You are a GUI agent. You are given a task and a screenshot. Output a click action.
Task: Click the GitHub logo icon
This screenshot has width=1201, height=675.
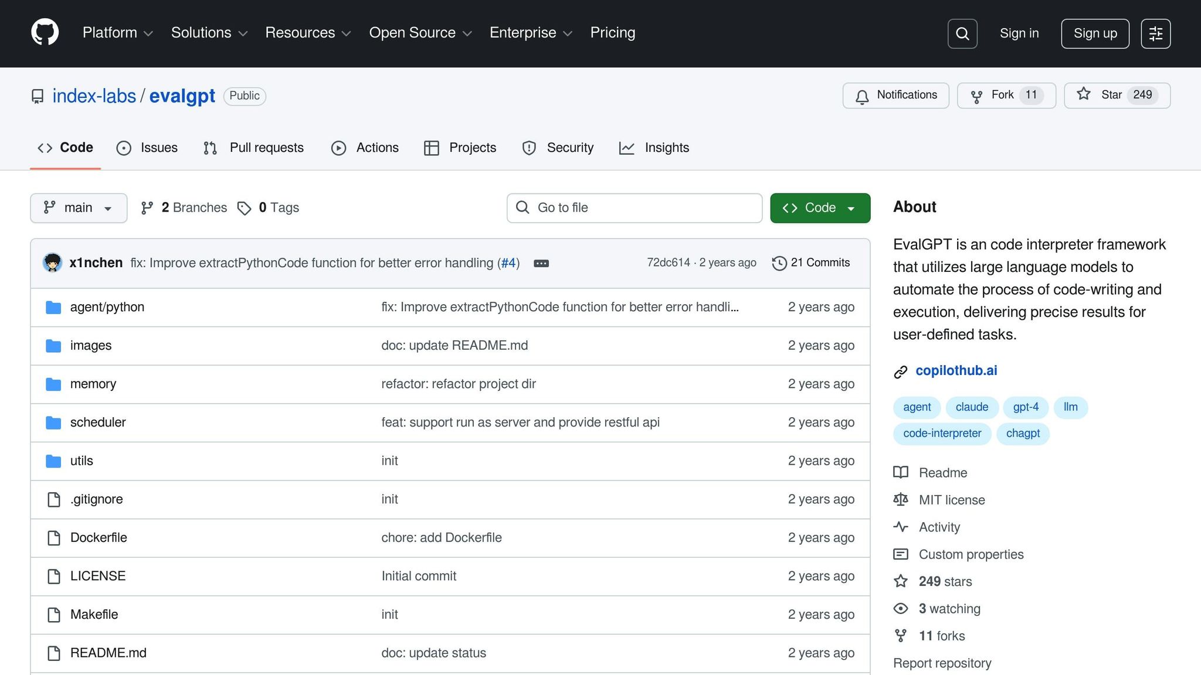click(x=45, y=32)
